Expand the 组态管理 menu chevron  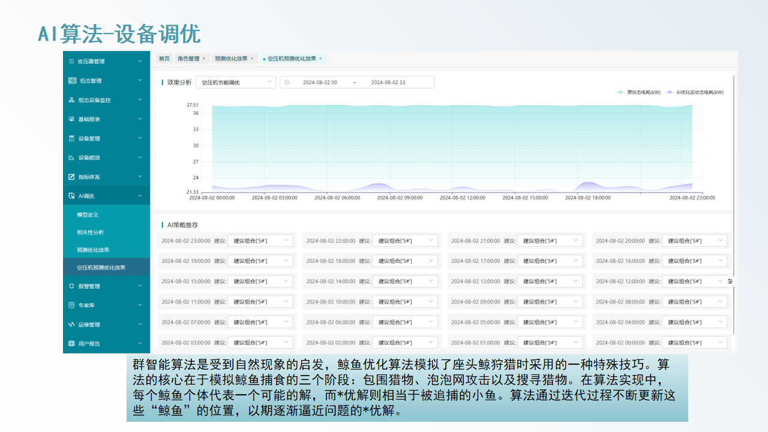[140, 80]
